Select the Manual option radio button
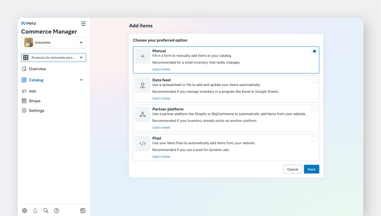This screenshot has height=216, width=381. point(314,51)
